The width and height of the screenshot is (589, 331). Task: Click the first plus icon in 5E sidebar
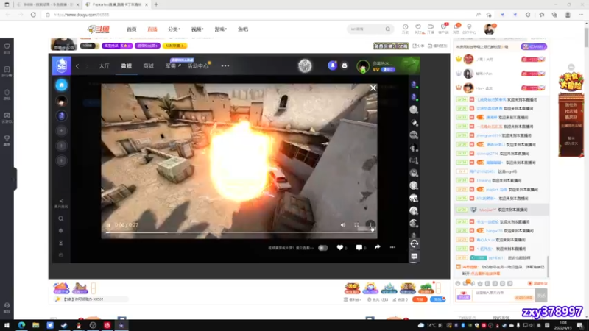(61, 131)
